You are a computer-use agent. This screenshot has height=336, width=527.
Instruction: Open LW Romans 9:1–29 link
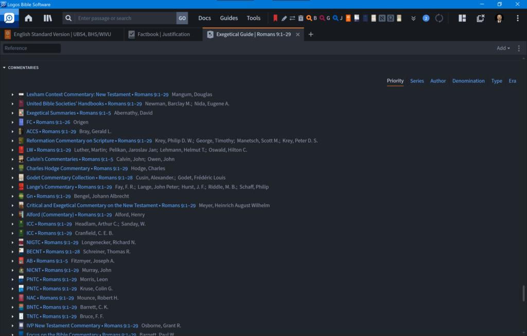coord(49,150)
